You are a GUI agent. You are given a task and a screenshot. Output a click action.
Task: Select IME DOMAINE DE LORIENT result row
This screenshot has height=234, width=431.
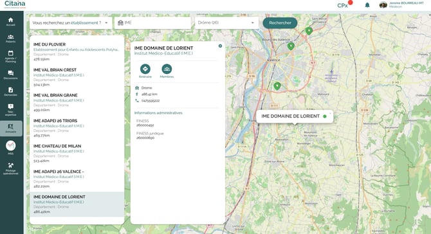click(x=77, y=204)
